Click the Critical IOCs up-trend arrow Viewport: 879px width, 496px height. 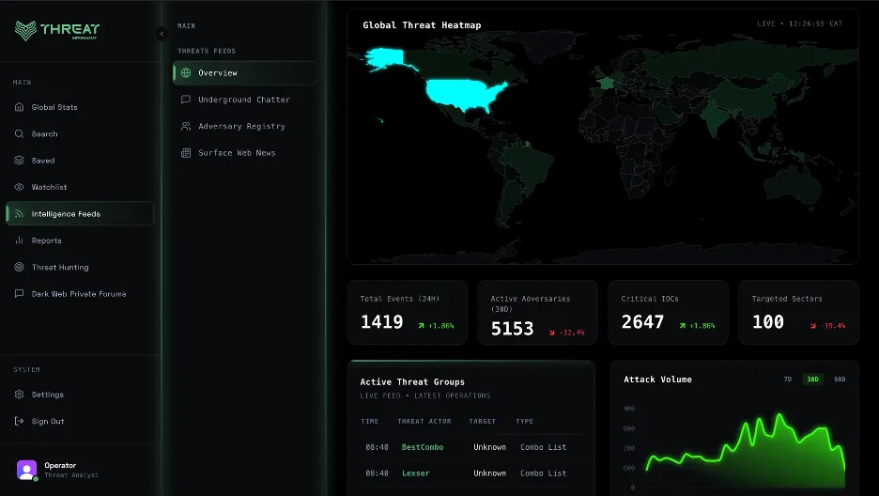(682, 326)
